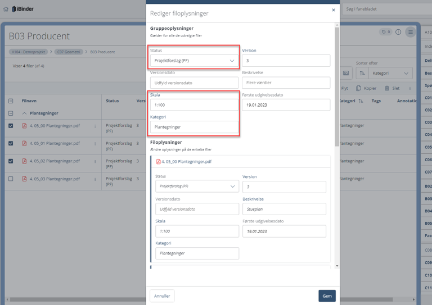The width and height of the screenshot is (432, 305).
Task: Click the C07 Geometri breadcrumb
Action: (69, 52)
